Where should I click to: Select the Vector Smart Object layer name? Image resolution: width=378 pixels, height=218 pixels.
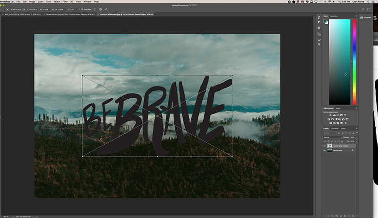[341, 146]
